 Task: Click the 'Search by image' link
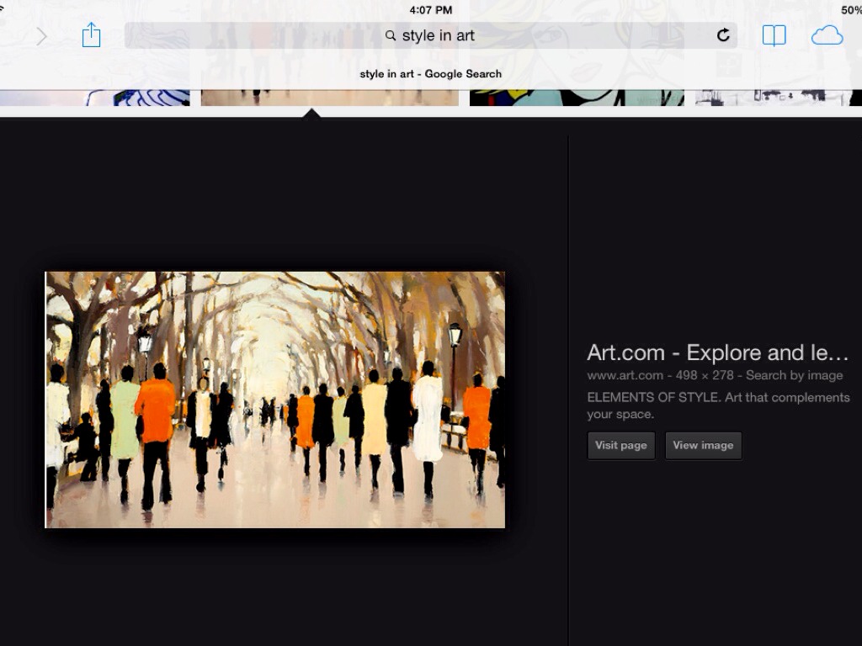[x=794, y=376]
